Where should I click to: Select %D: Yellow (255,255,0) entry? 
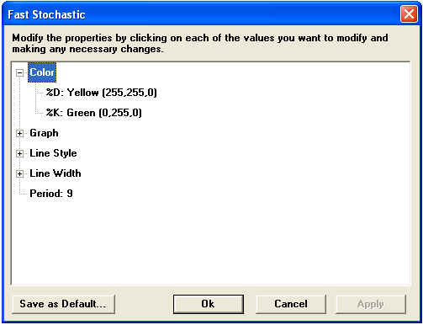pos(102,93)
